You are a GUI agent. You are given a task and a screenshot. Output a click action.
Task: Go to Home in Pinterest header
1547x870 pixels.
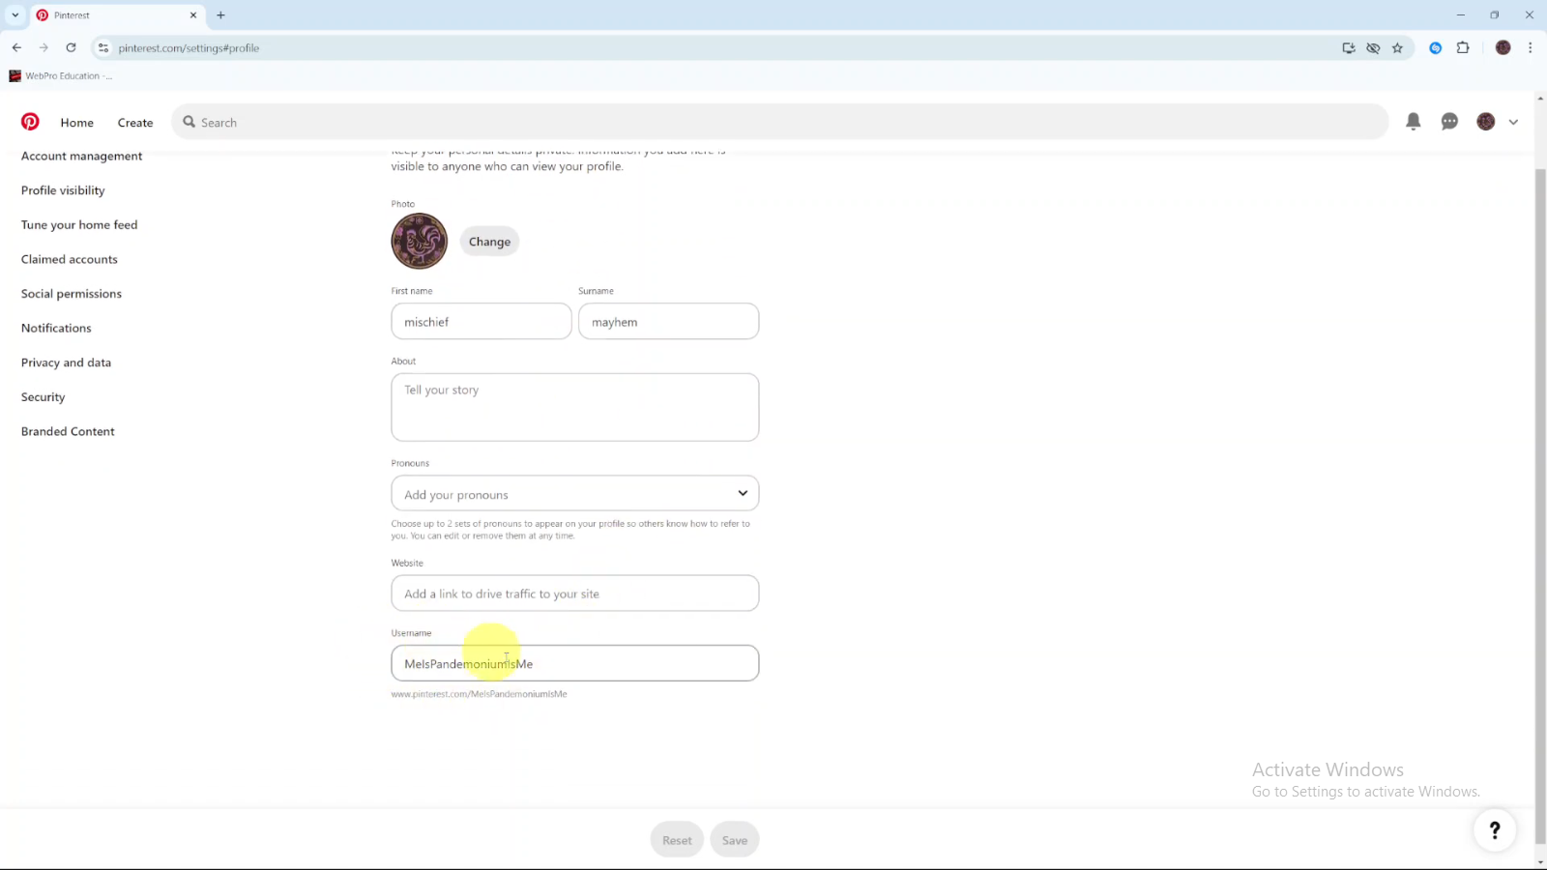tap(77, 123)
